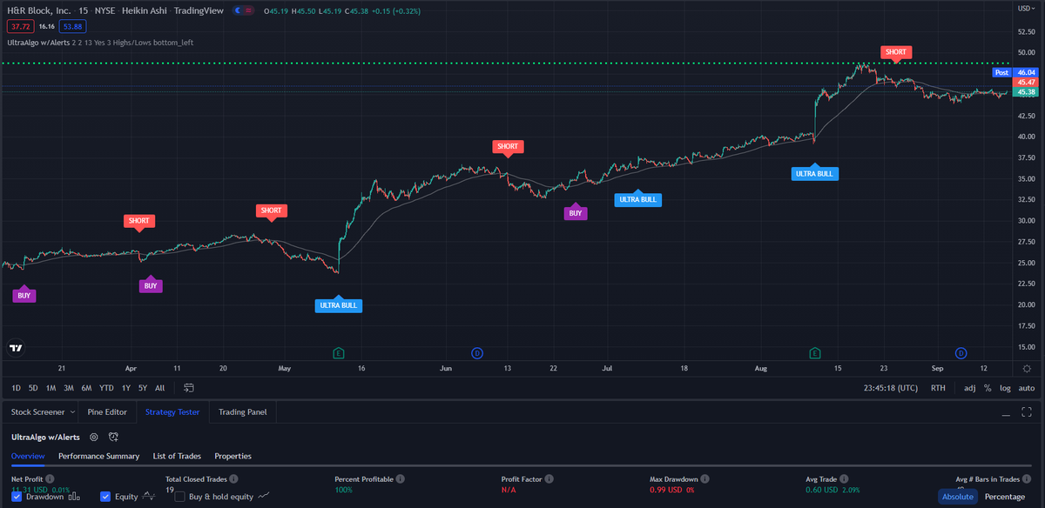Click the Post 46.04 price label
The width and height of the screenshot is (1045, 508).
pyautogui.click(x=1015, y=73)
